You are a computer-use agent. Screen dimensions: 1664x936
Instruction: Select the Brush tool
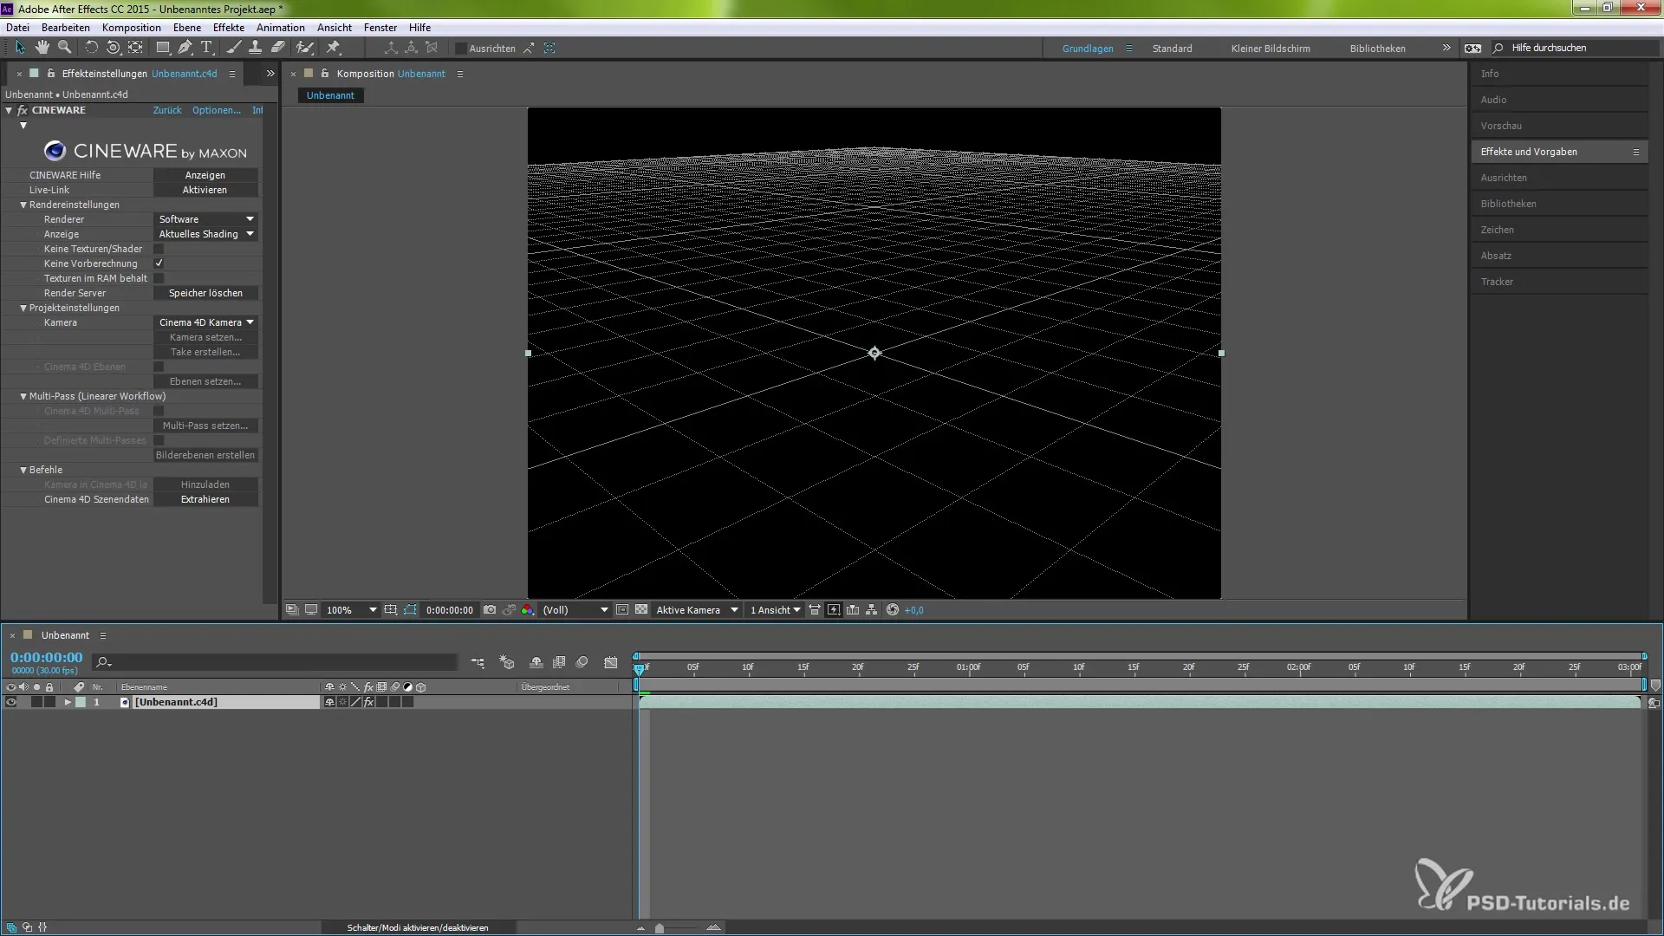click(x=233, y=48)
